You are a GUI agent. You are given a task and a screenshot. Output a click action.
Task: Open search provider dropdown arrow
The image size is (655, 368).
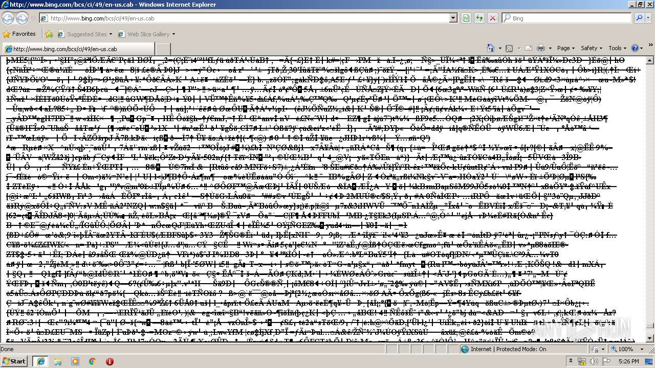tap(648, 18)
